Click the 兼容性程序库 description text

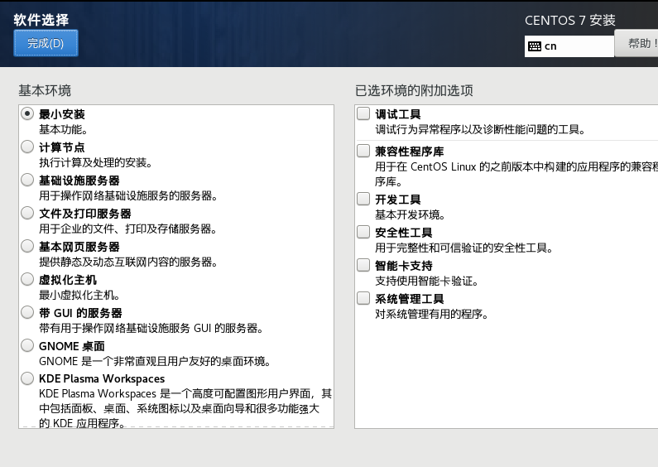[x=516, y=174]
